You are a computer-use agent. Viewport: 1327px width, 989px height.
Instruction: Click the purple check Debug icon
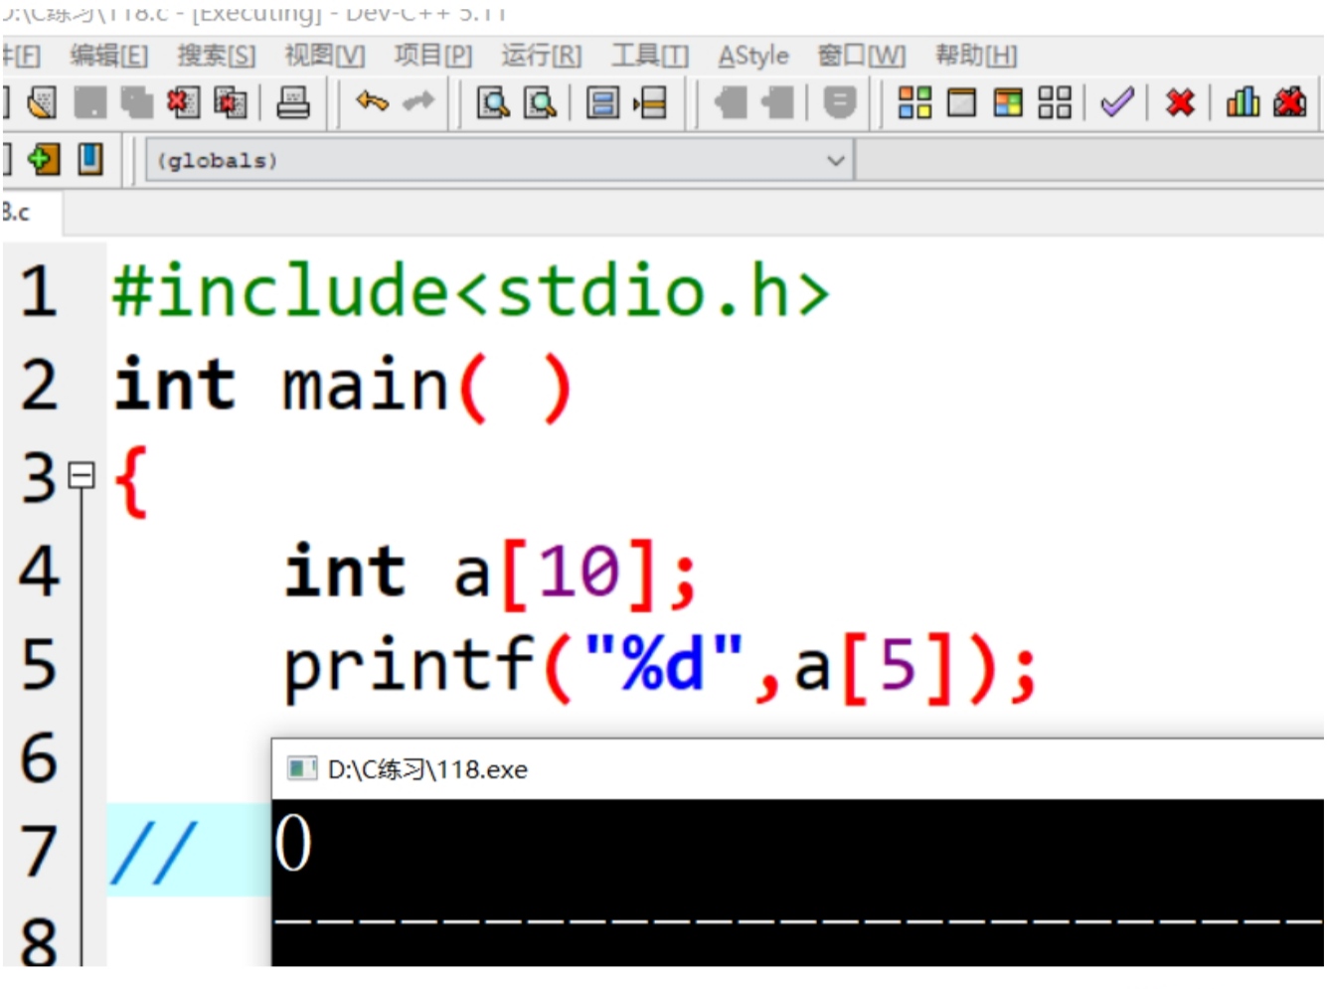(1117, 102)
